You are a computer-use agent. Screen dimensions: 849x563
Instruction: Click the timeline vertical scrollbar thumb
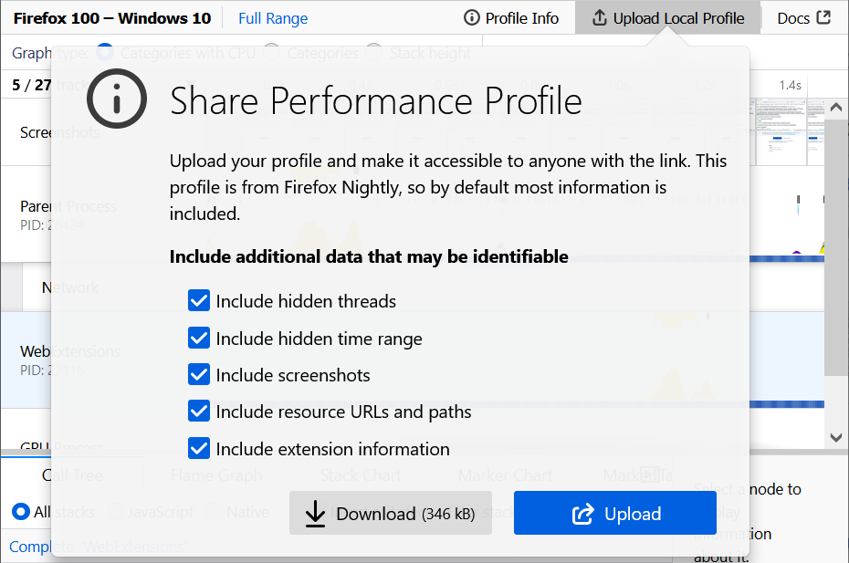click(836, 246)
